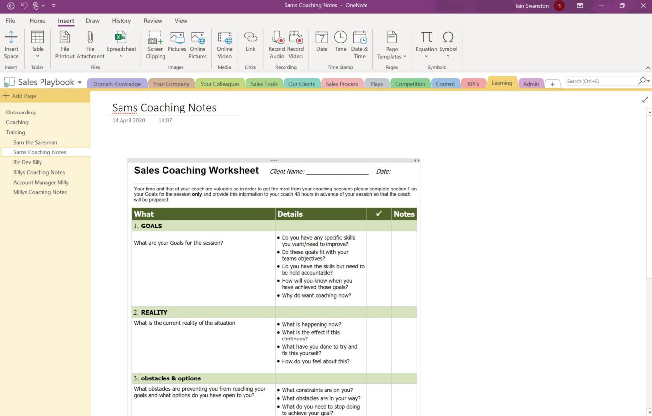Open the Sam the Salesman subpage
This screenshot has height=416, width=652.
(x=35, y=142)
